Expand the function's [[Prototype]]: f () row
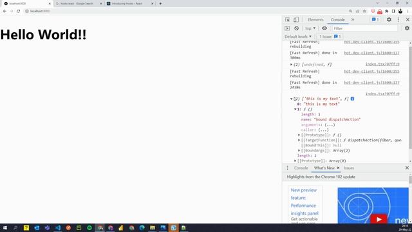412x232 pixels. 299,135
